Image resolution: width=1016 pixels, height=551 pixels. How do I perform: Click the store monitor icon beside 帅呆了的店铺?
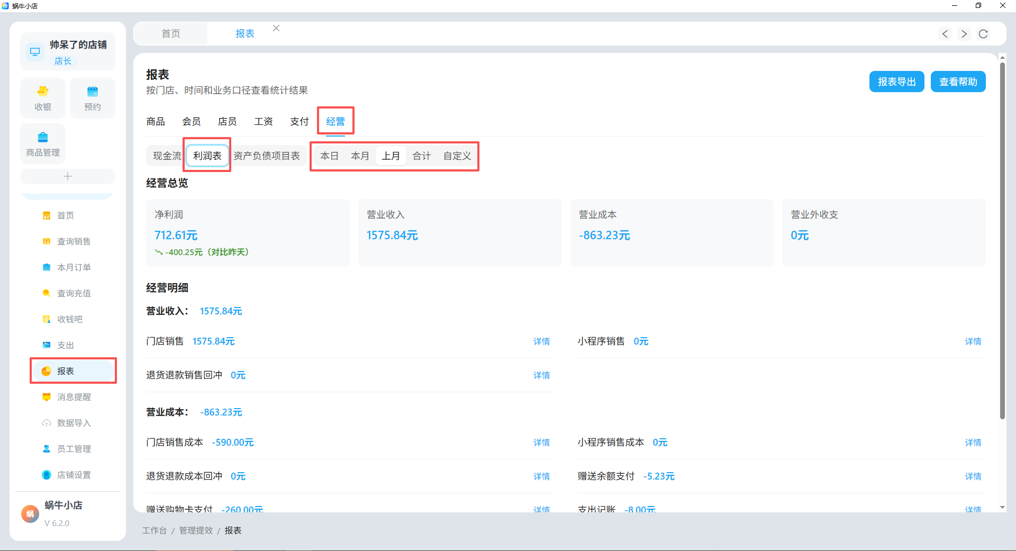pyautogui.click(x=35, y=52)
